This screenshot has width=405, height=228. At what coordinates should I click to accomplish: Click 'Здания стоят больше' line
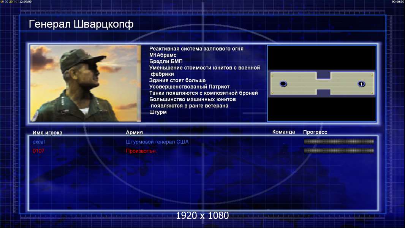click(177, 80)
